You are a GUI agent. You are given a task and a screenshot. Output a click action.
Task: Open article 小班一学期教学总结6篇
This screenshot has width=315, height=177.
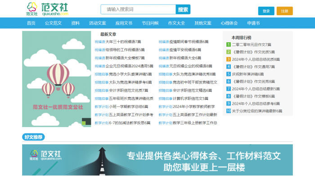[x=129, y=106]
